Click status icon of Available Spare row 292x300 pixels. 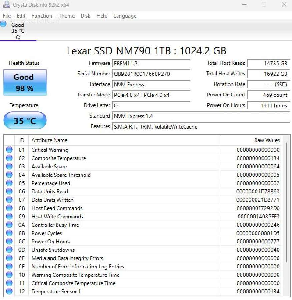point(9,166)
